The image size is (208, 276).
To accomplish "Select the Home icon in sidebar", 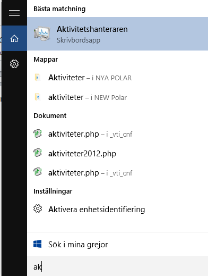I will point(14,38).
